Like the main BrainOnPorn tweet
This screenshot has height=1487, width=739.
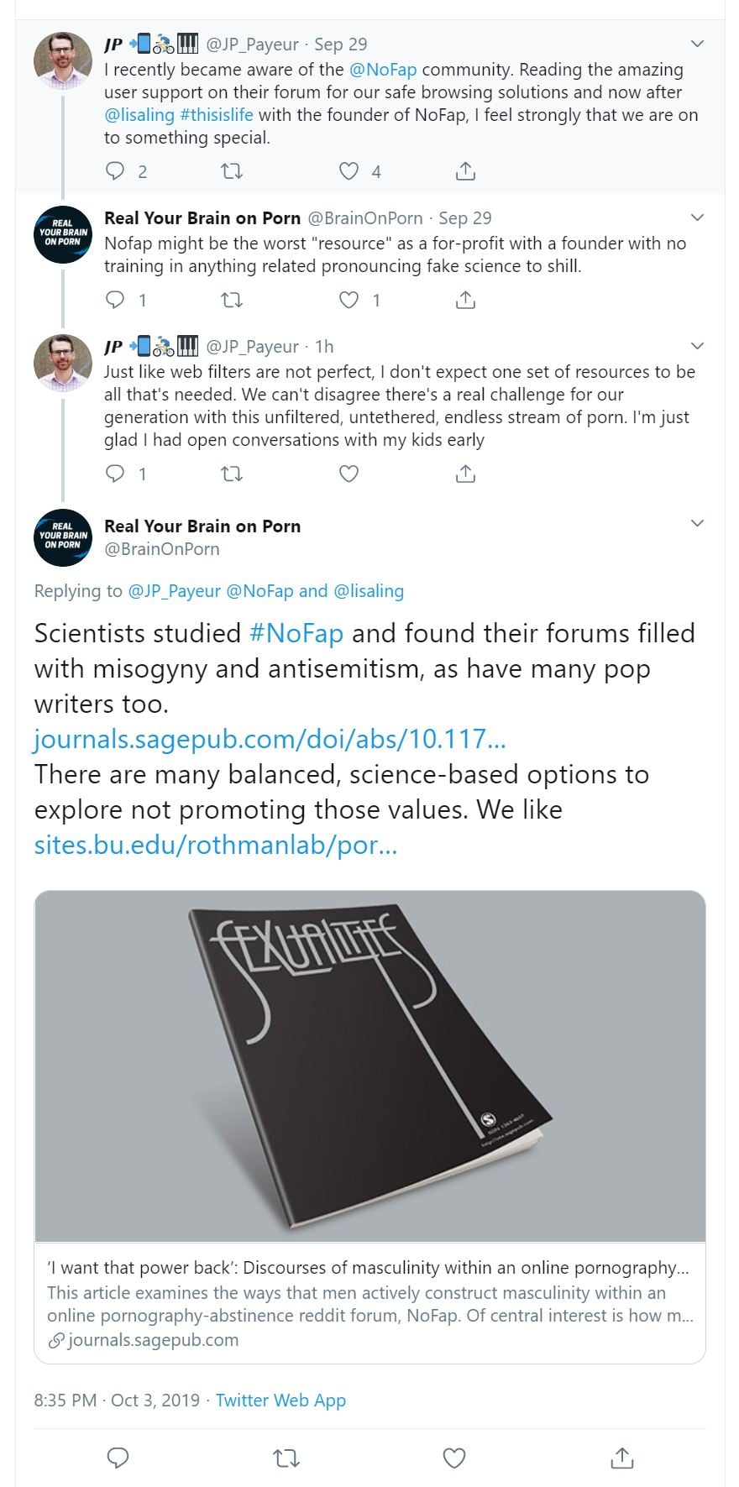click(454, 1458)
